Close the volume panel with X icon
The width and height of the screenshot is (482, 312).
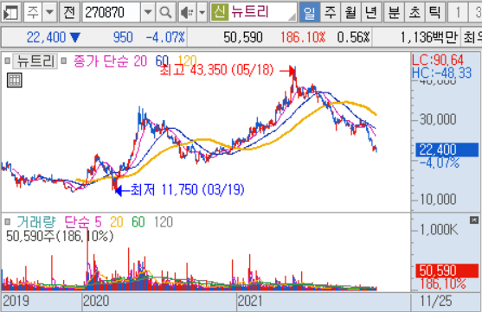[474, 220]
